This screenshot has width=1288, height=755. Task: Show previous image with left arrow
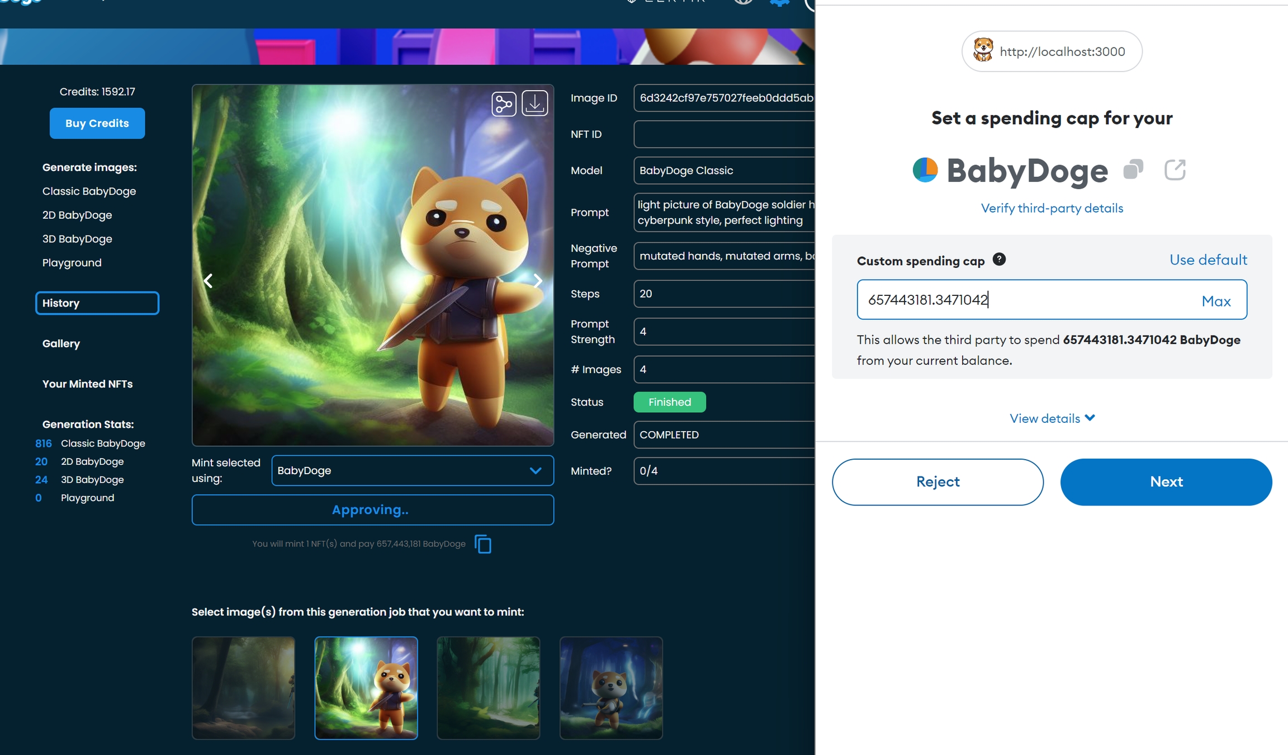[209, 281]
